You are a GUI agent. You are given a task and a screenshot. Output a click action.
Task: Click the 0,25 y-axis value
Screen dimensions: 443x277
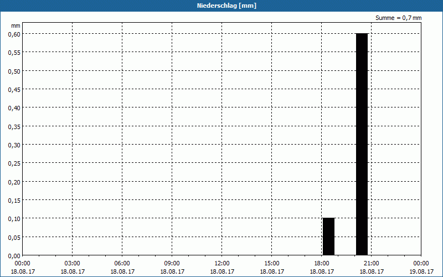click(14, 163)
